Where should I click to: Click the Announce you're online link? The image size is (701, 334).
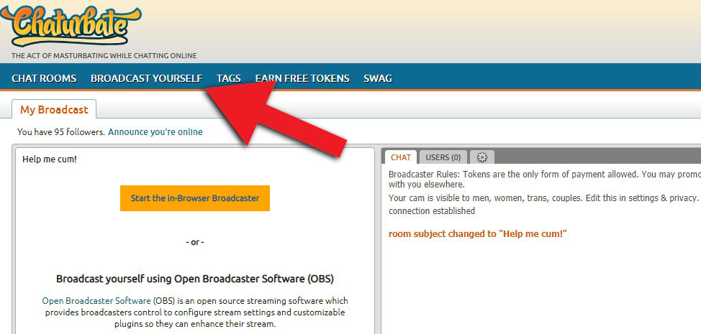[155, 132]
